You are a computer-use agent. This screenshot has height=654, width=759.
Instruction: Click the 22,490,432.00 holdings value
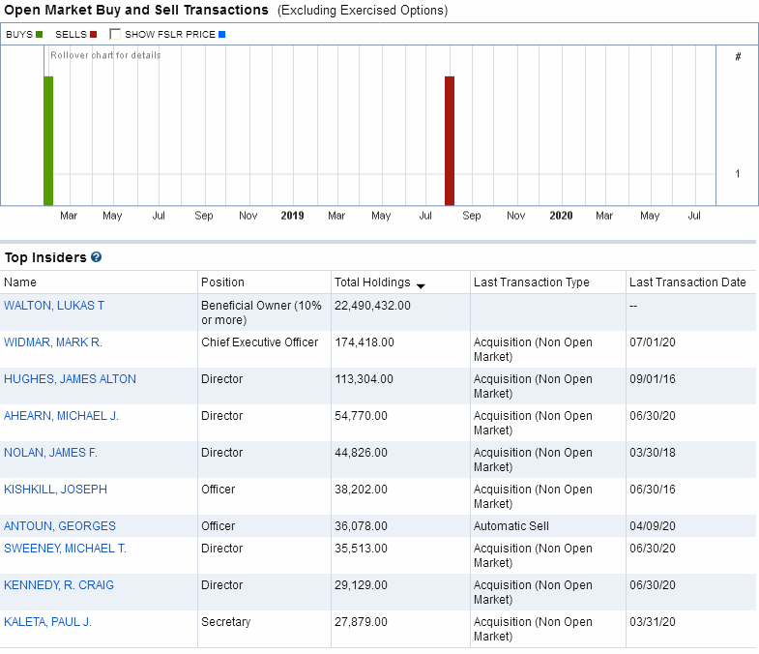372,306
